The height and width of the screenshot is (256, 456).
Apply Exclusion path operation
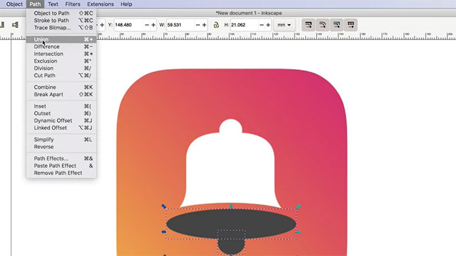click(x=61, y=61)
